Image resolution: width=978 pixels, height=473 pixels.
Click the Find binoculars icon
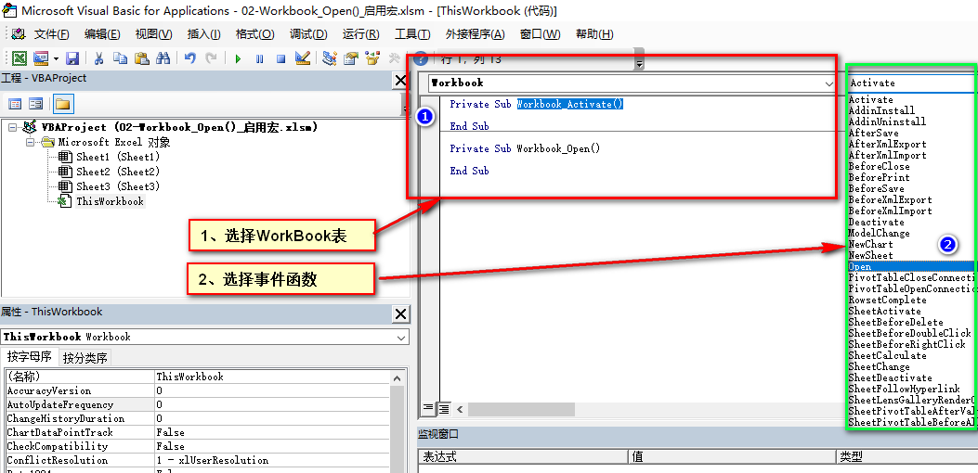(163, 58)
